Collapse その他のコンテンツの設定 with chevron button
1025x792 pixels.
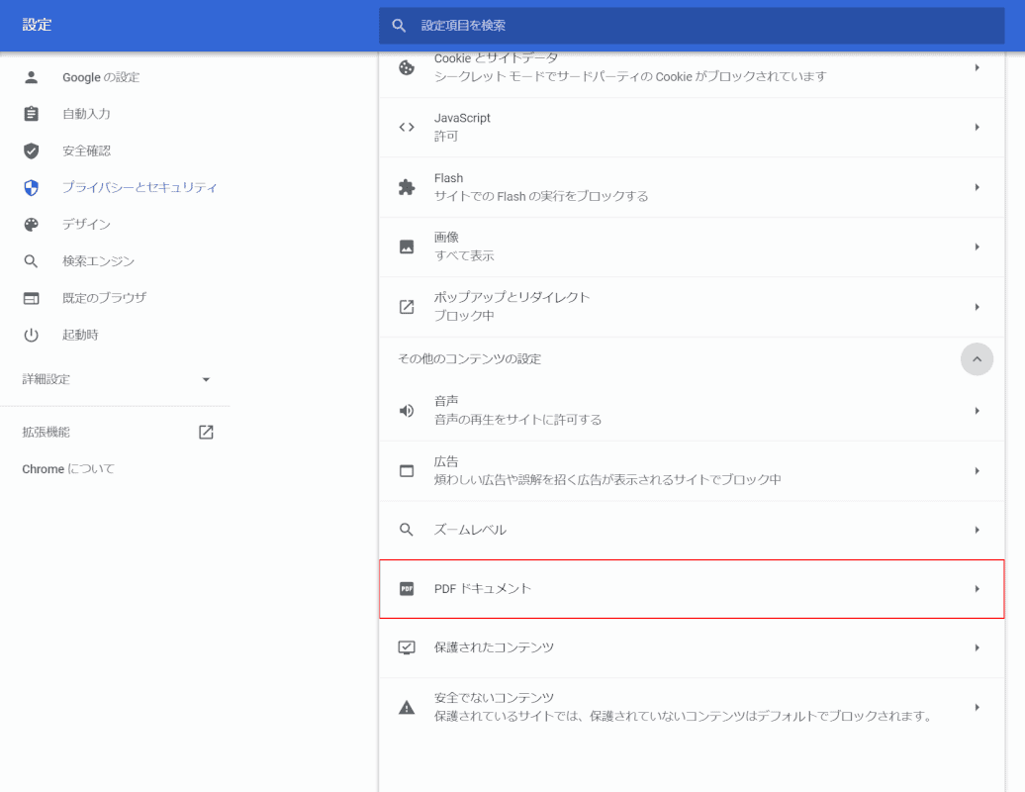(977, 359)
